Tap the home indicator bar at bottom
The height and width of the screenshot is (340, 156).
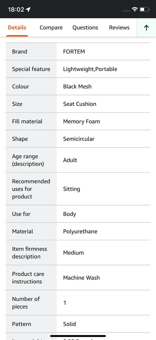coord(78,336)
